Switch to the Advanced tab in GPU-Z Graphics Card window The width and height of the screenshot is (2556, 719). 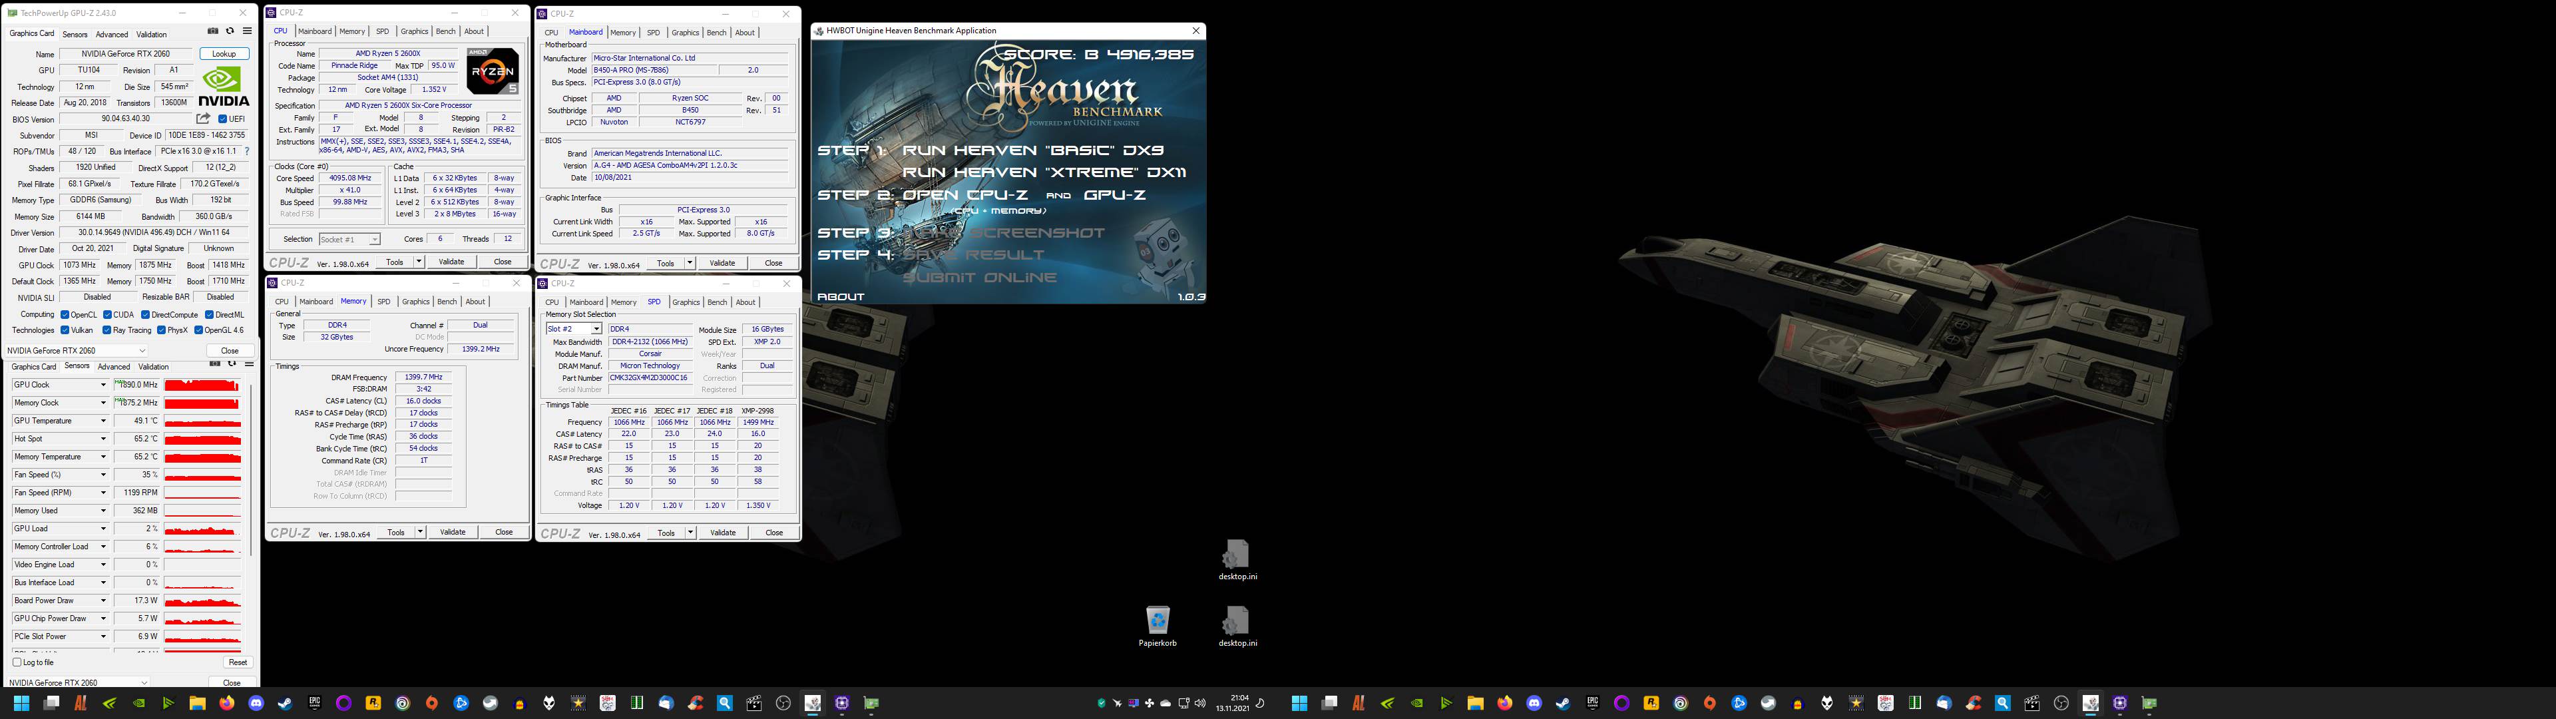[111, 35]
